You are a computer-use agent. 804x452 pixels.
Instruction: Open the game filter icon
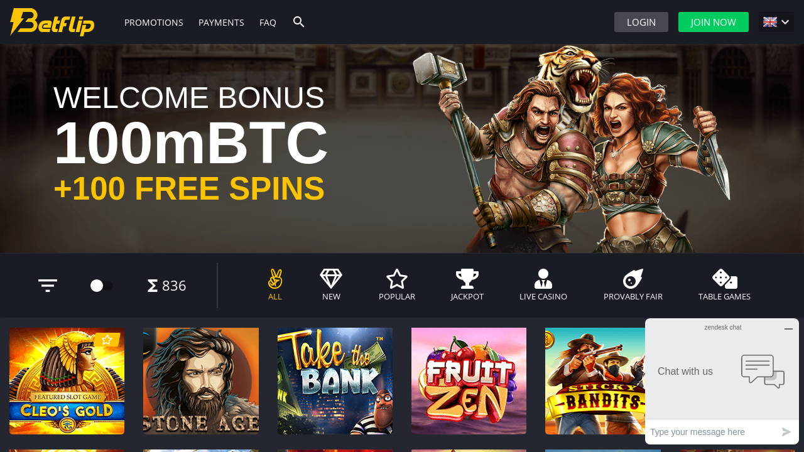pyautogui.click(x=48, y=286)
